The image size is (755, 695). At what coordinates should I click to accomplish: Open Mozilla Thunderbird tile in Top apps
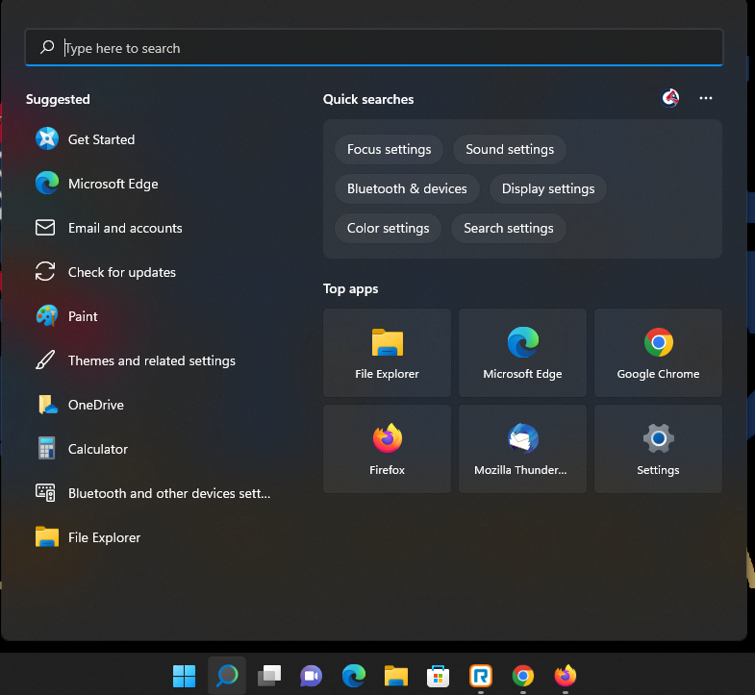(522, 449)
